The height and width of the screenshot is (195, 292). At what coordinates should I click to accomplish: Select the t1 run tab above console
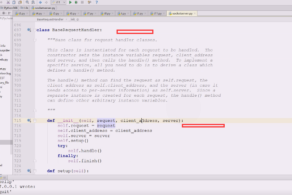click(x=3, y=177)
